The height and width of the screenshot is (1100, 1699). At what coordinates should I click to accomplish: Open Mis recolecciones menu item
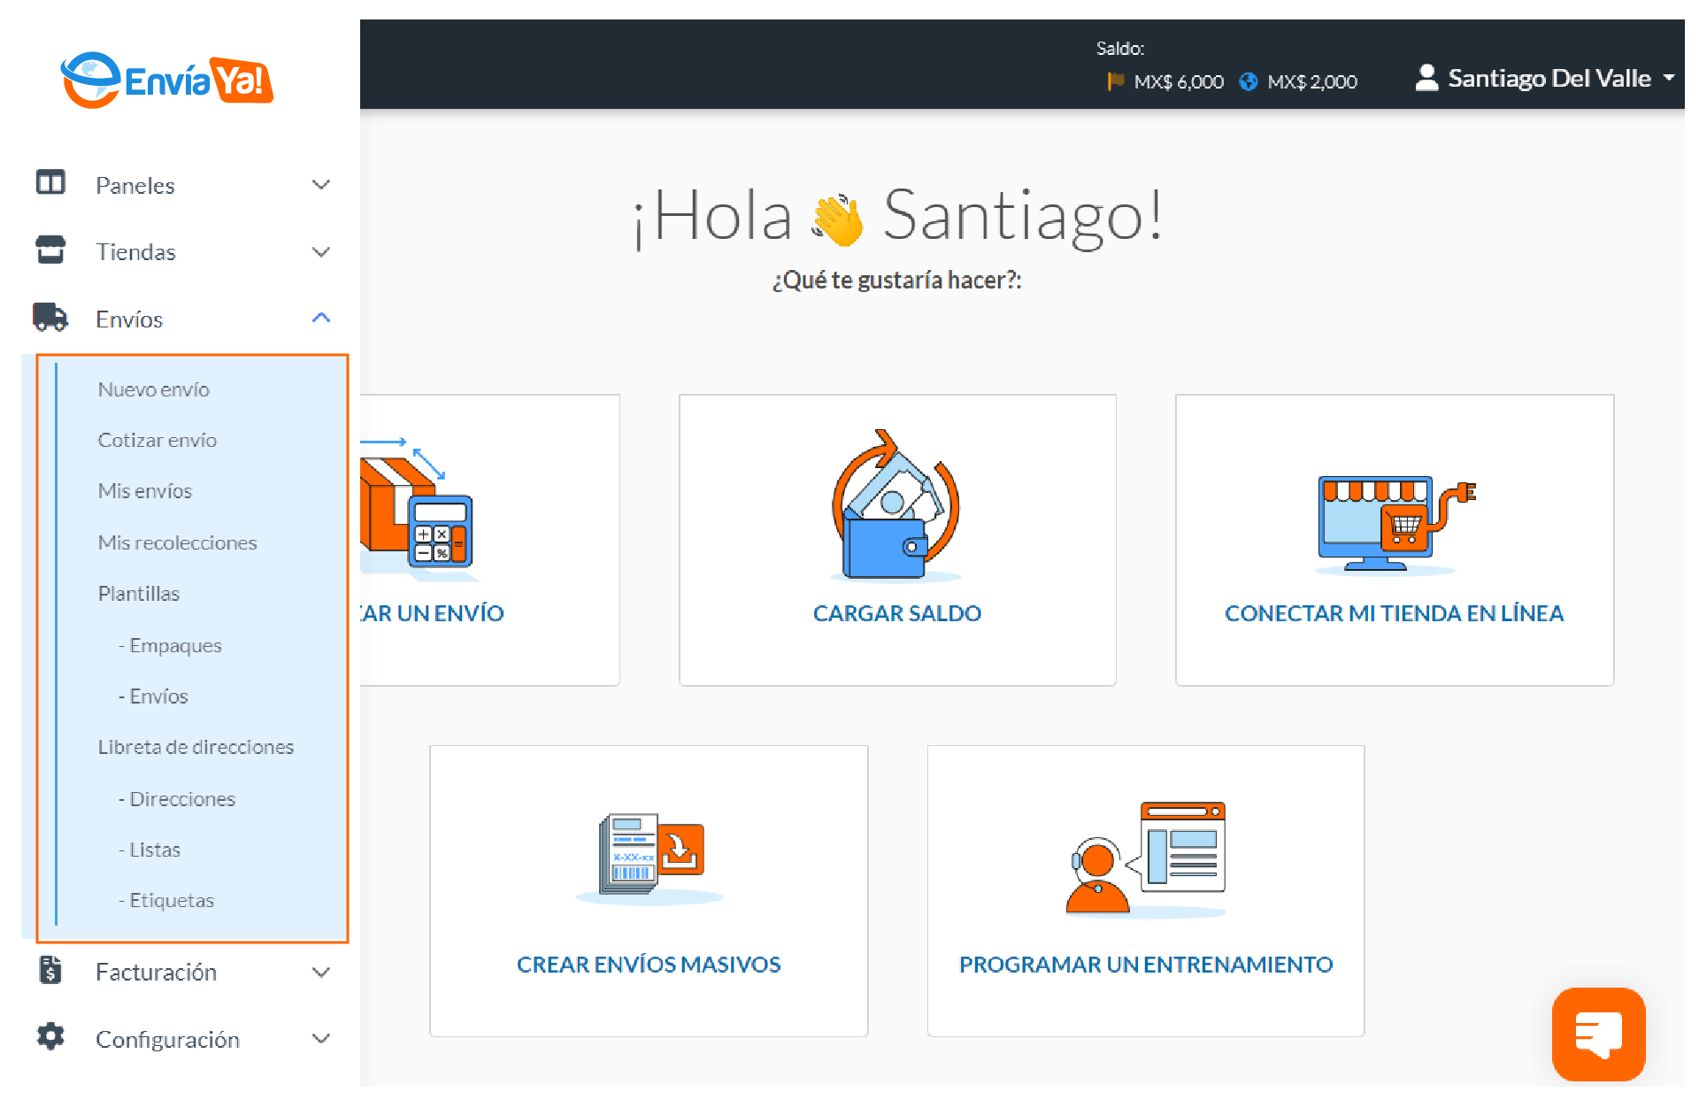[177, 542]
